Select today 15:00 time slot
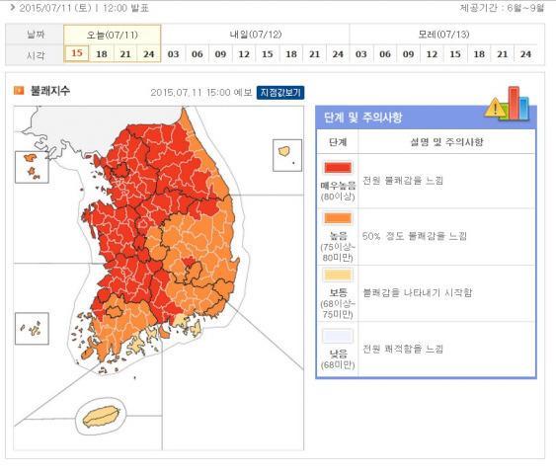556x474 pixels. point(77,54)
